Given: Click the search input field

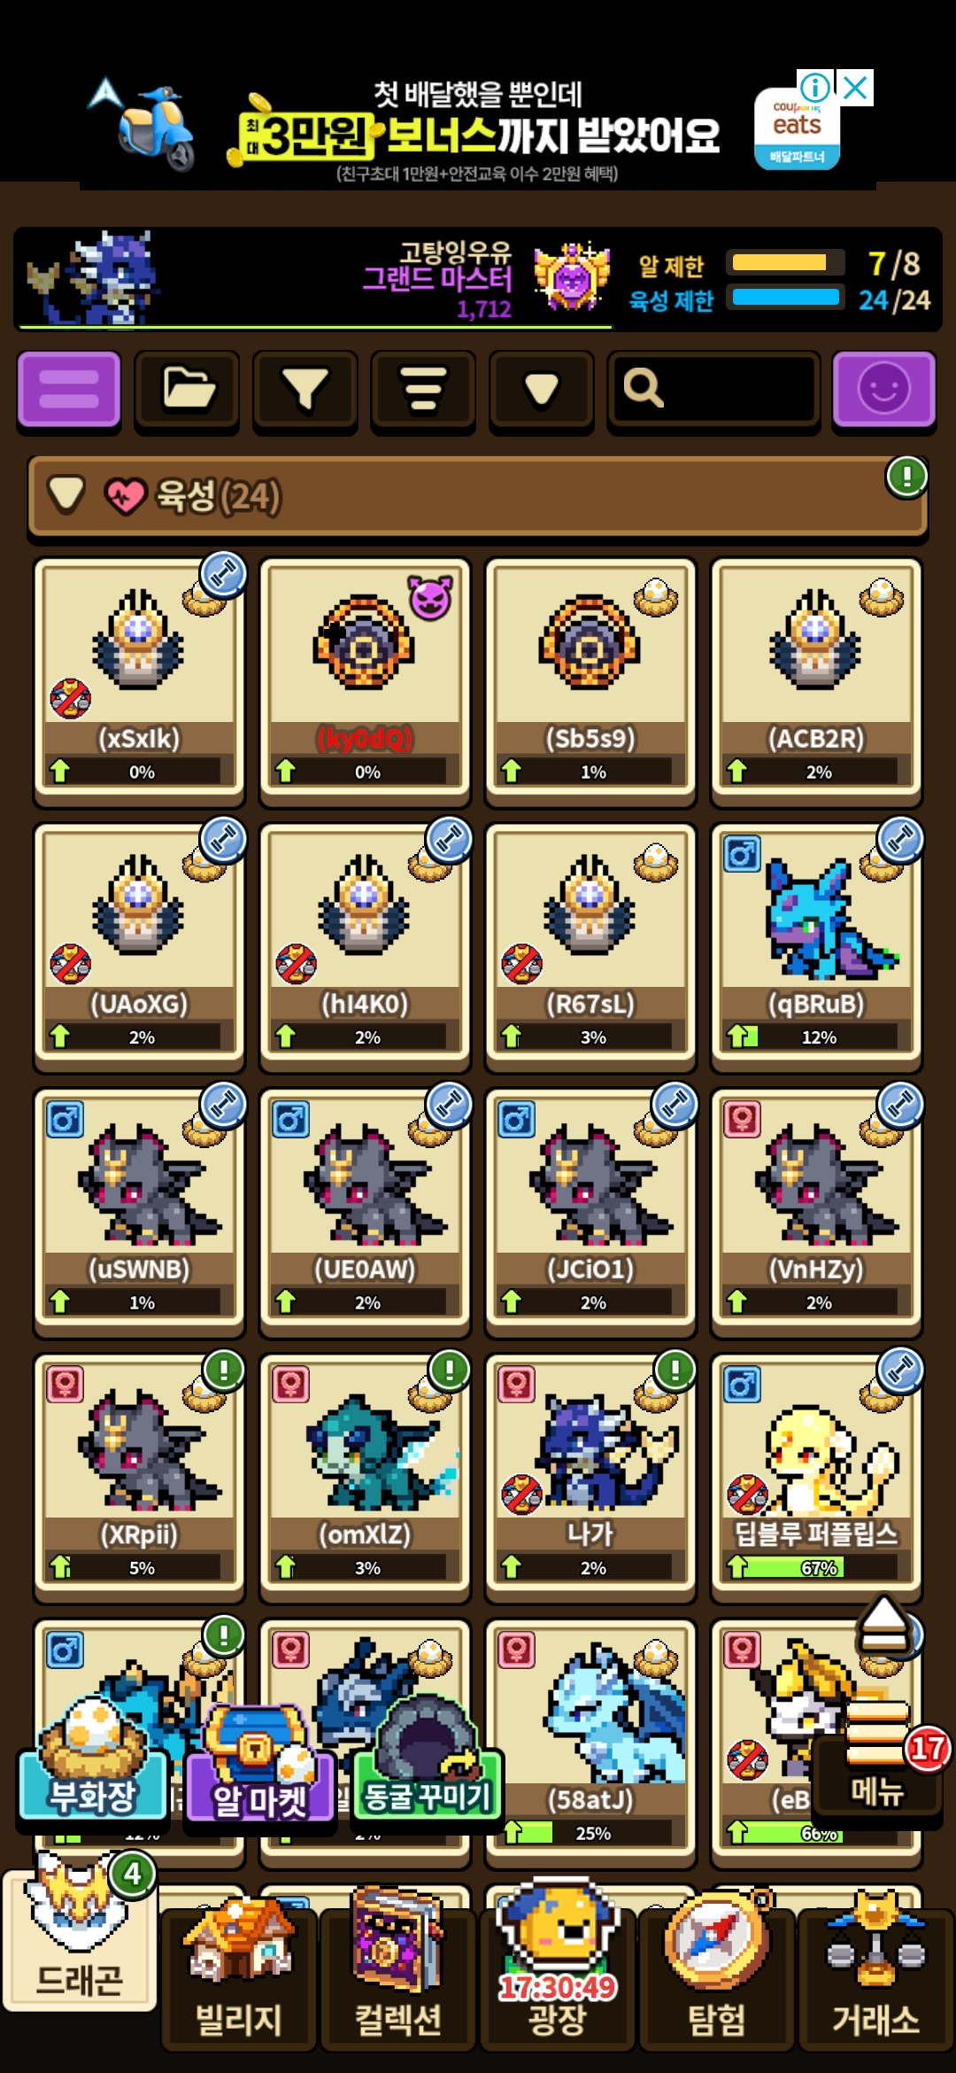Looking at the screenshot, I should coord(713,389).
